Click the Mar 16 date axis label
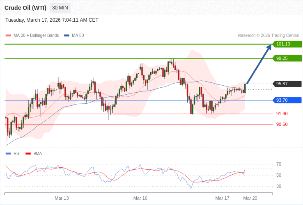303x205 pixels. click(140, 198)
